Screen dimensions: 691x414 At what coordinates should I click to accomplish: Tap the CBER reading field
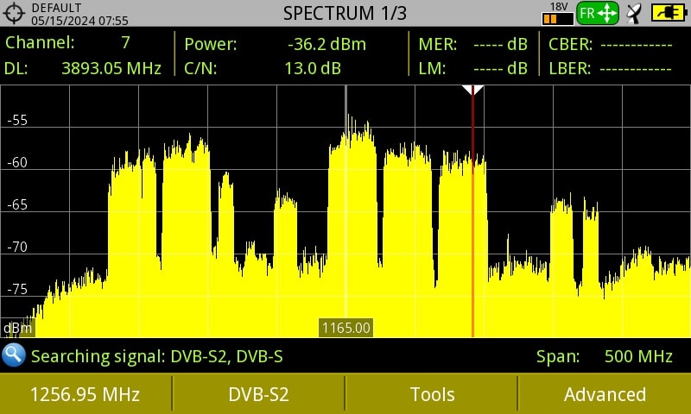[x=636, y=44]
